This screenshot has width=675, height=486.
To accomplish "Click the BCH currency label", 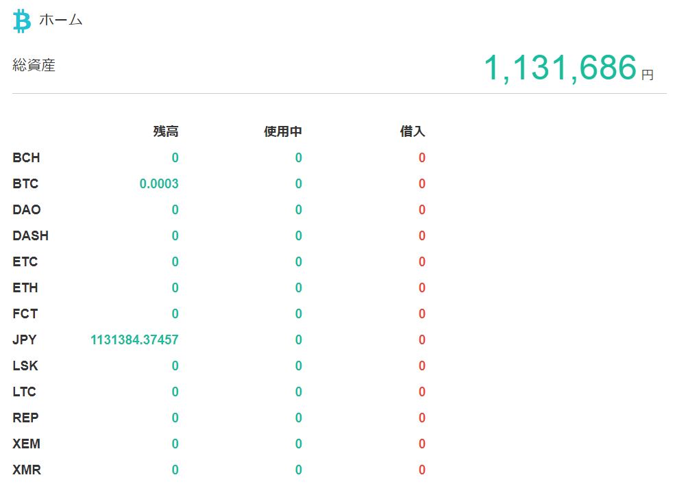I will 26,158.
